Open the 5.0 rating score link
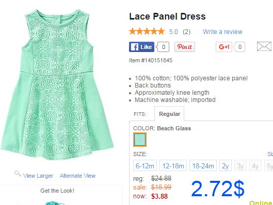 pos(173,32)
